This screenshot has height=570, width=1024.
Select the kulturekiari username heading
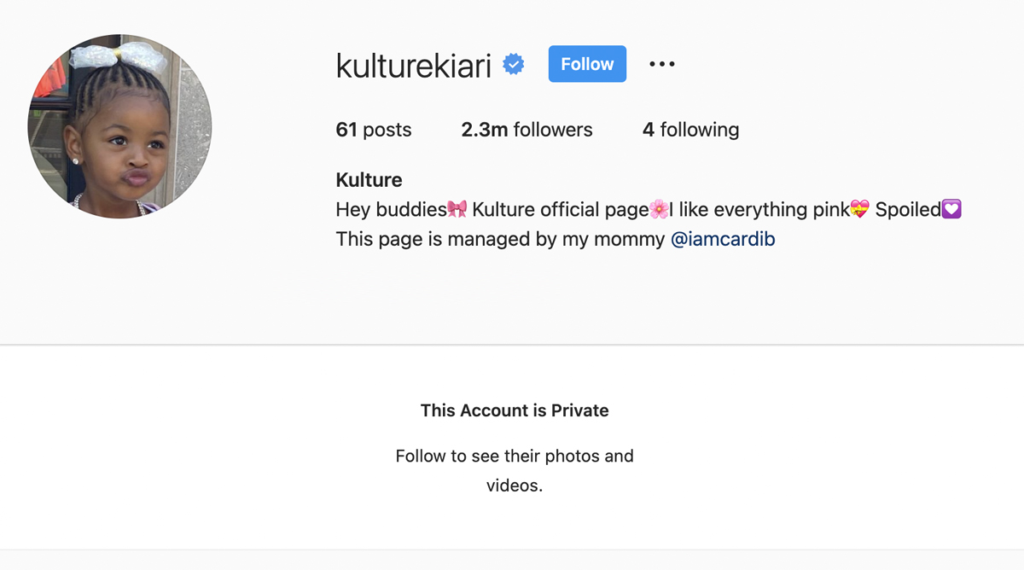414,65
